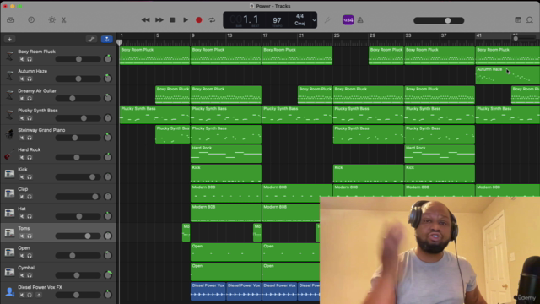The width and height of the screenshot is (540, 304).
Task: Open the Loop Browser icon
Action: [x=530, y=20]
